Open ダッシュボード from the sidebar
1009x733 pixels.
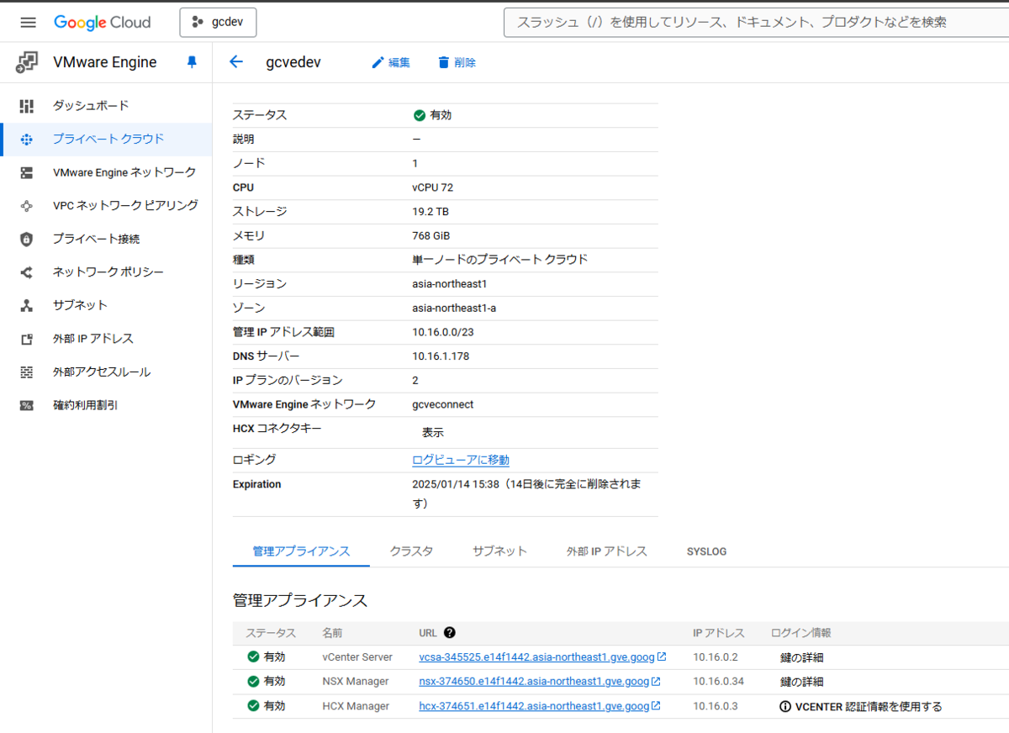(91, 106)
